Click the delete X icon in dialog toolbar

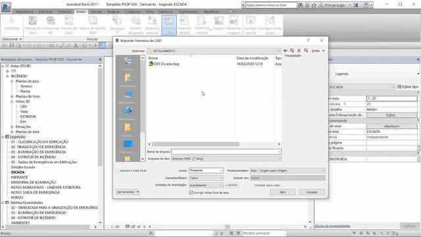pyautogui.click(x=299, y=51)
